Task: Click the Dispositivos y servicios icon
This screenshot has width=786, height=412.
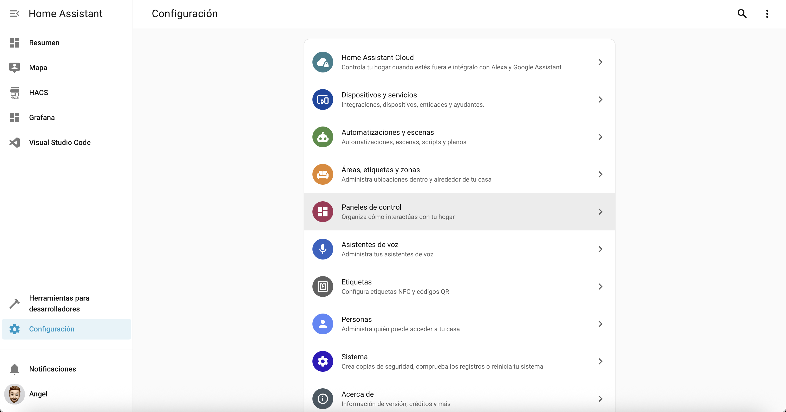Action: [323, 99]
